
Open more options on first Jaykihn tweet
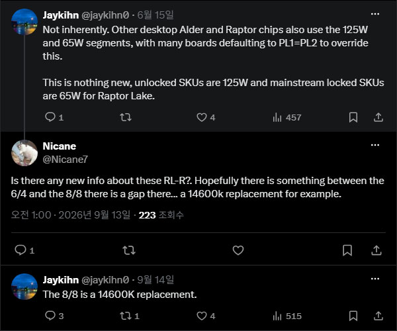coord(375,14)
